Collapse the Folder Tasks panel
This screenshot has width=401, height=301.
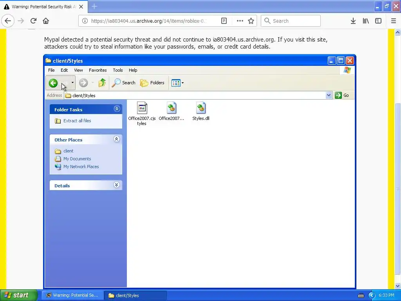(x=117, y=109)
